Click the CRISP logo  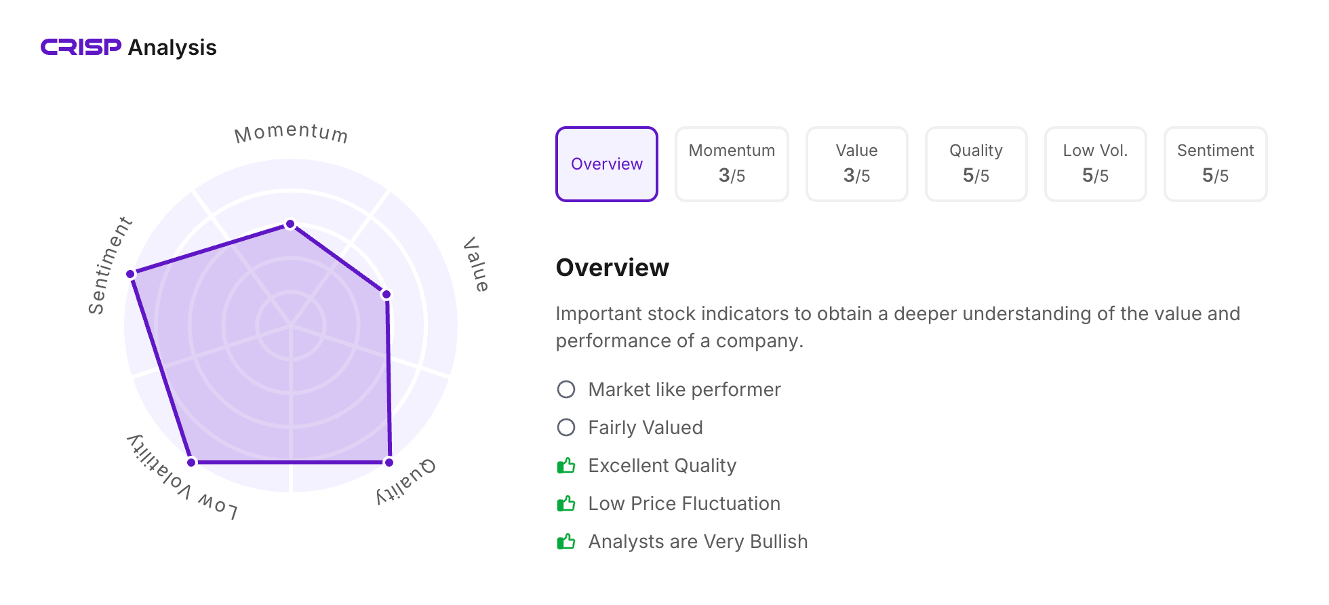tap(81, 47)
